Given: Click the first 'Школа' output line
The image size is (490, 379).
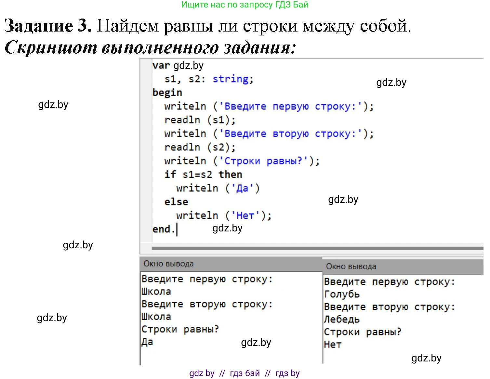Looking at the screenshot, I should pyautogui.click(x=156, y=292).
